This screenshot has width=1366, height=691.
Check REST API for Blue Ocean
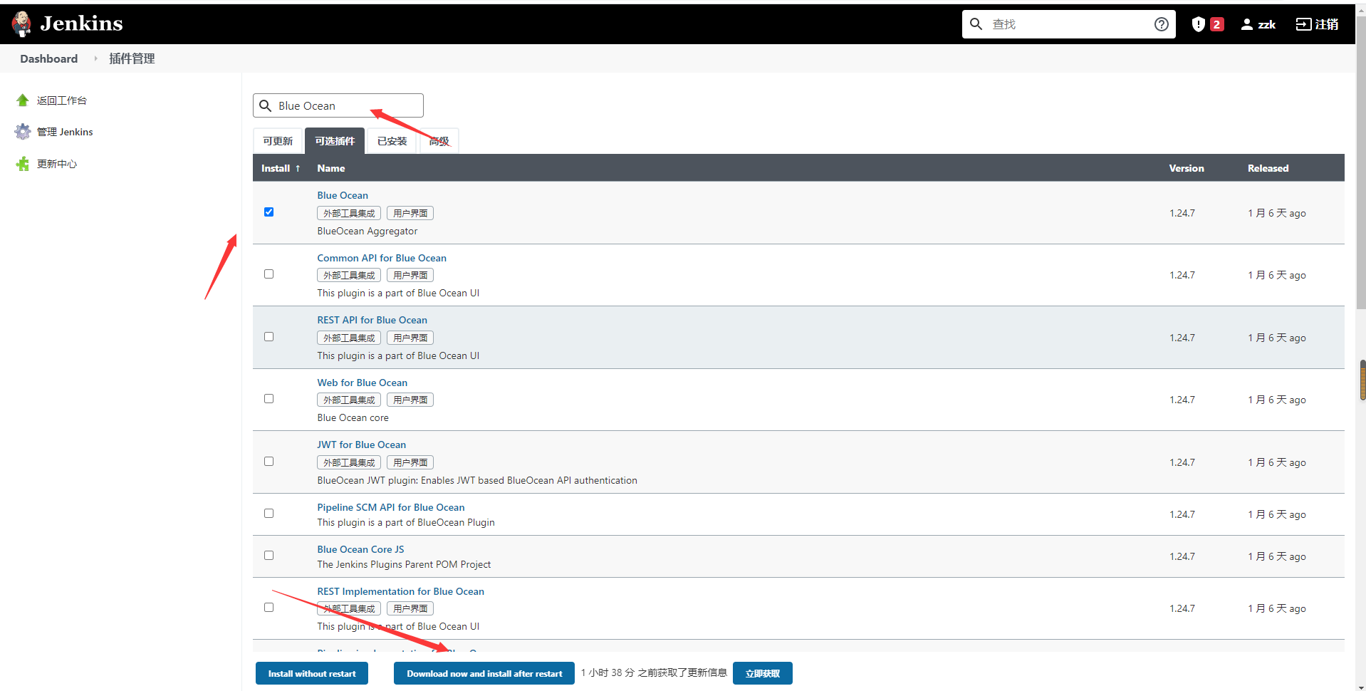coord(268,336)
